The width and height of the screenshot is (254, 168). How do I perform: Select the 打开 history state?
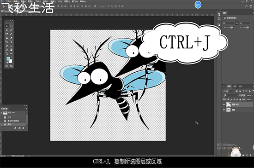13,117
